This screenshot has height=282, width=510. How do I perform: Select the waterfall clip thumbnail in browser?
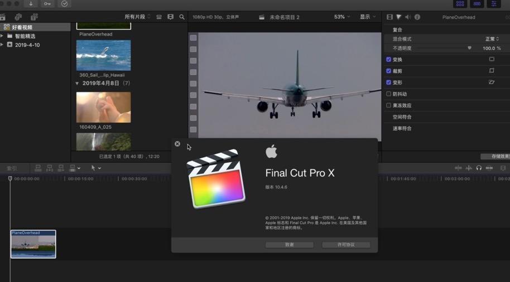[x=103, y=142]
